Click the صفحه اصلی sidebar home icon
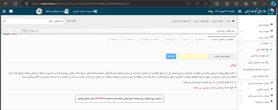This screenshot has height=110, width=278. [271, 25]
